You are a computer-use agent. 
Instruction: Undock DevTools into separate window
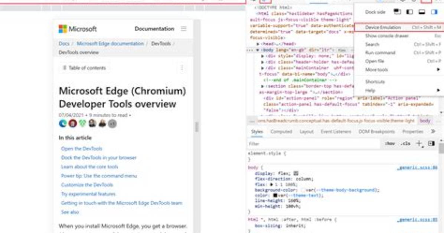[397, 12]
